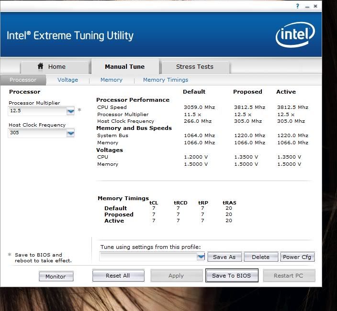Click the help question mark icon
This screenshot has width=337, height=311.
297,6
